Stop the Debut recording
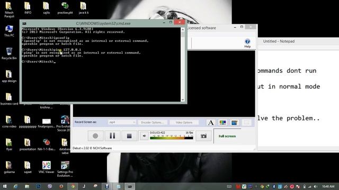Viewport: 339px width, 190px height. click(x=129, y=136)
